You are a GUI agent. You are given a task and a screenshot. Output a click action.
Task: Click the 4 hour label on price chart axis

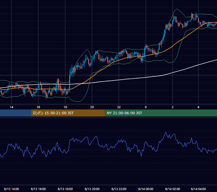pos(198,107)
